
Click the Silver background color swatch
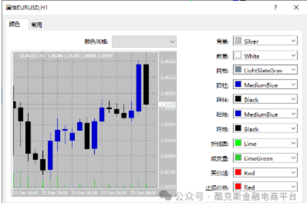tap(238, 40)
